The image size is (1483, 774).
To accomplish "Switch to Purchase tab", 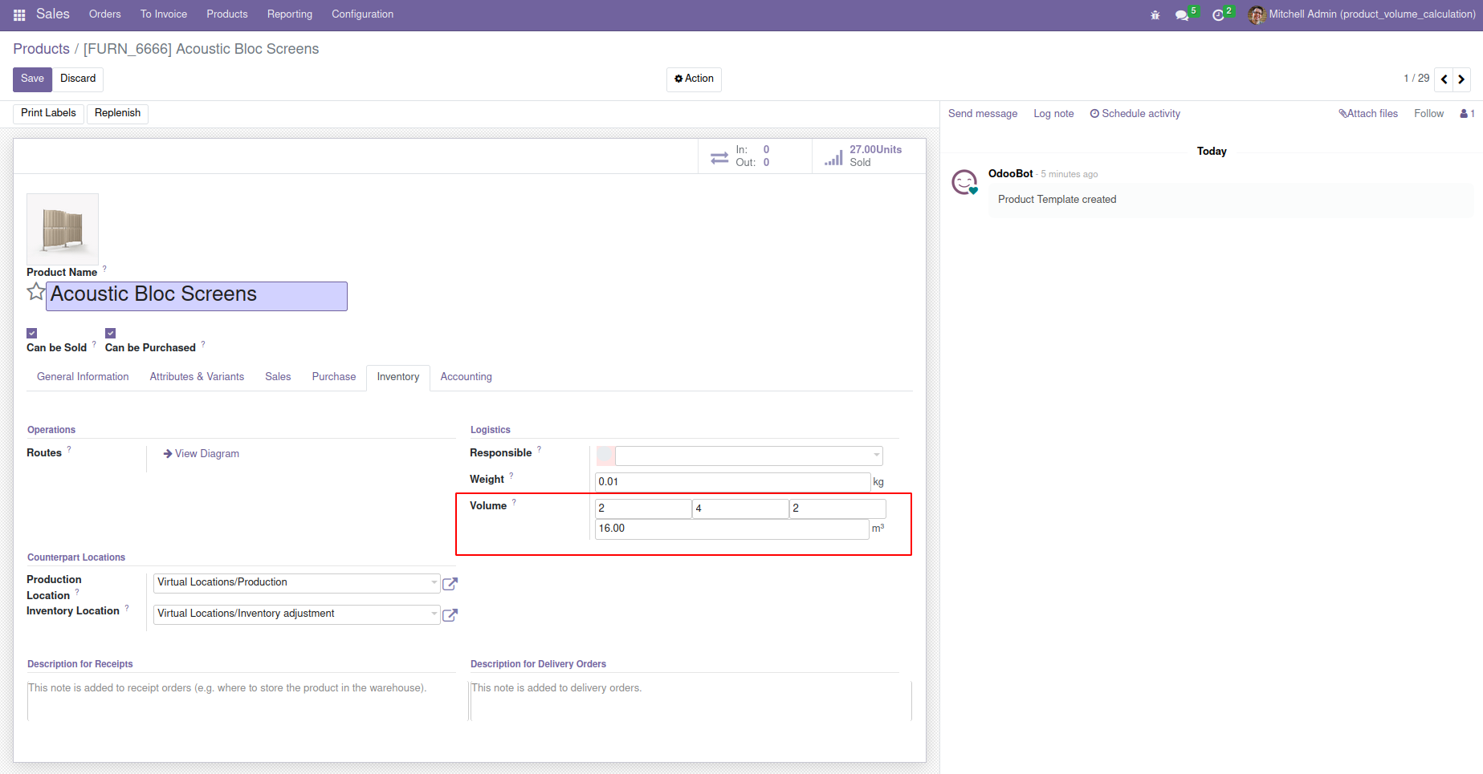I will (x=334, y=377).
